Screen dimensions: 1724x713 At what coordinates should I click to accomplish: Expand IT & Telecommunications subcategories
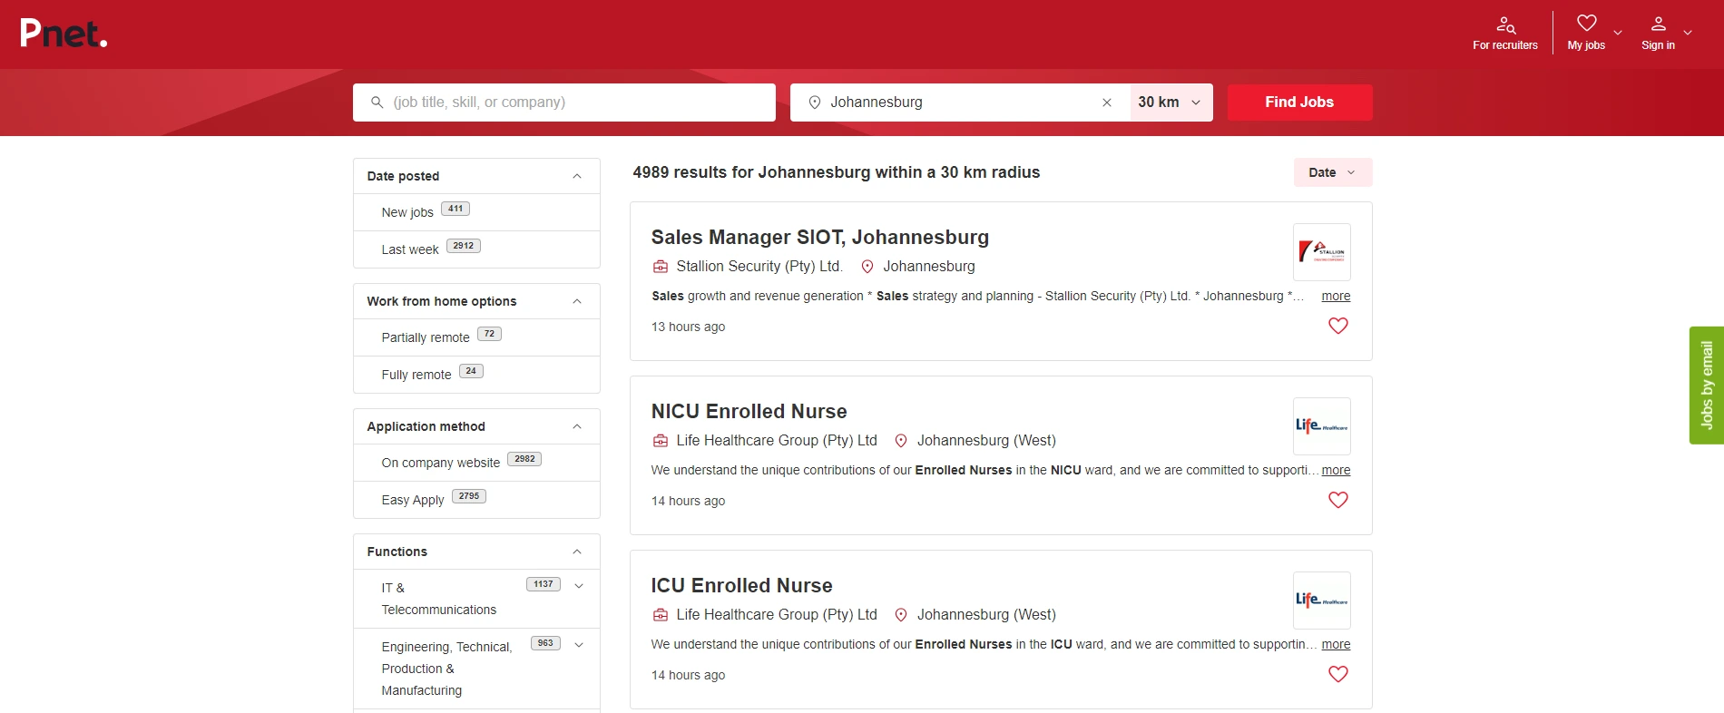(579, 586)
